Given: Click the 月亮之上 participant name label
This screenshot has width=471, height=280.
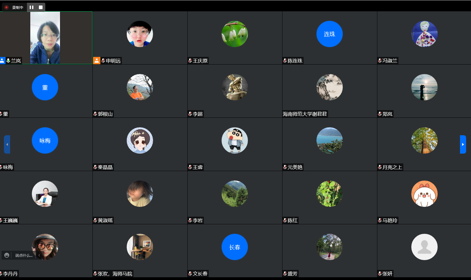Looking at the screenshot, I should pos(392,167).
